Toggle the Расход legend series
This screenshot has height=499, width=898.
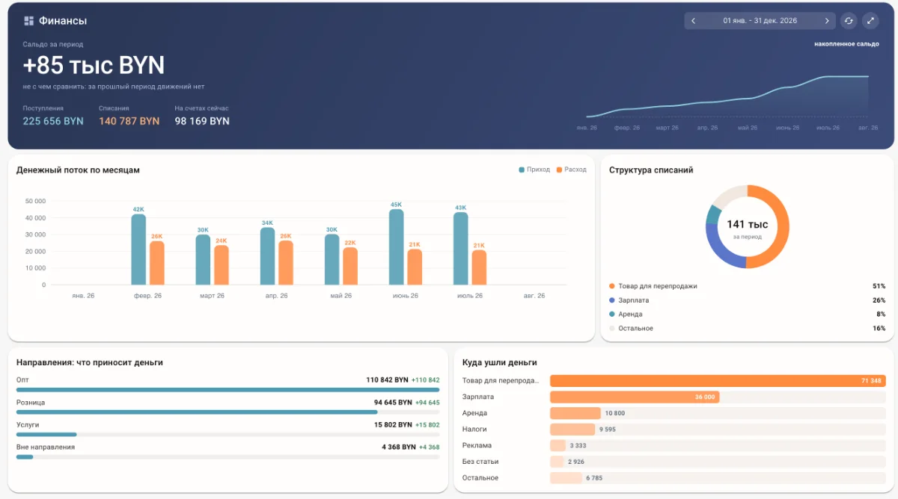(x=571, y=170)
